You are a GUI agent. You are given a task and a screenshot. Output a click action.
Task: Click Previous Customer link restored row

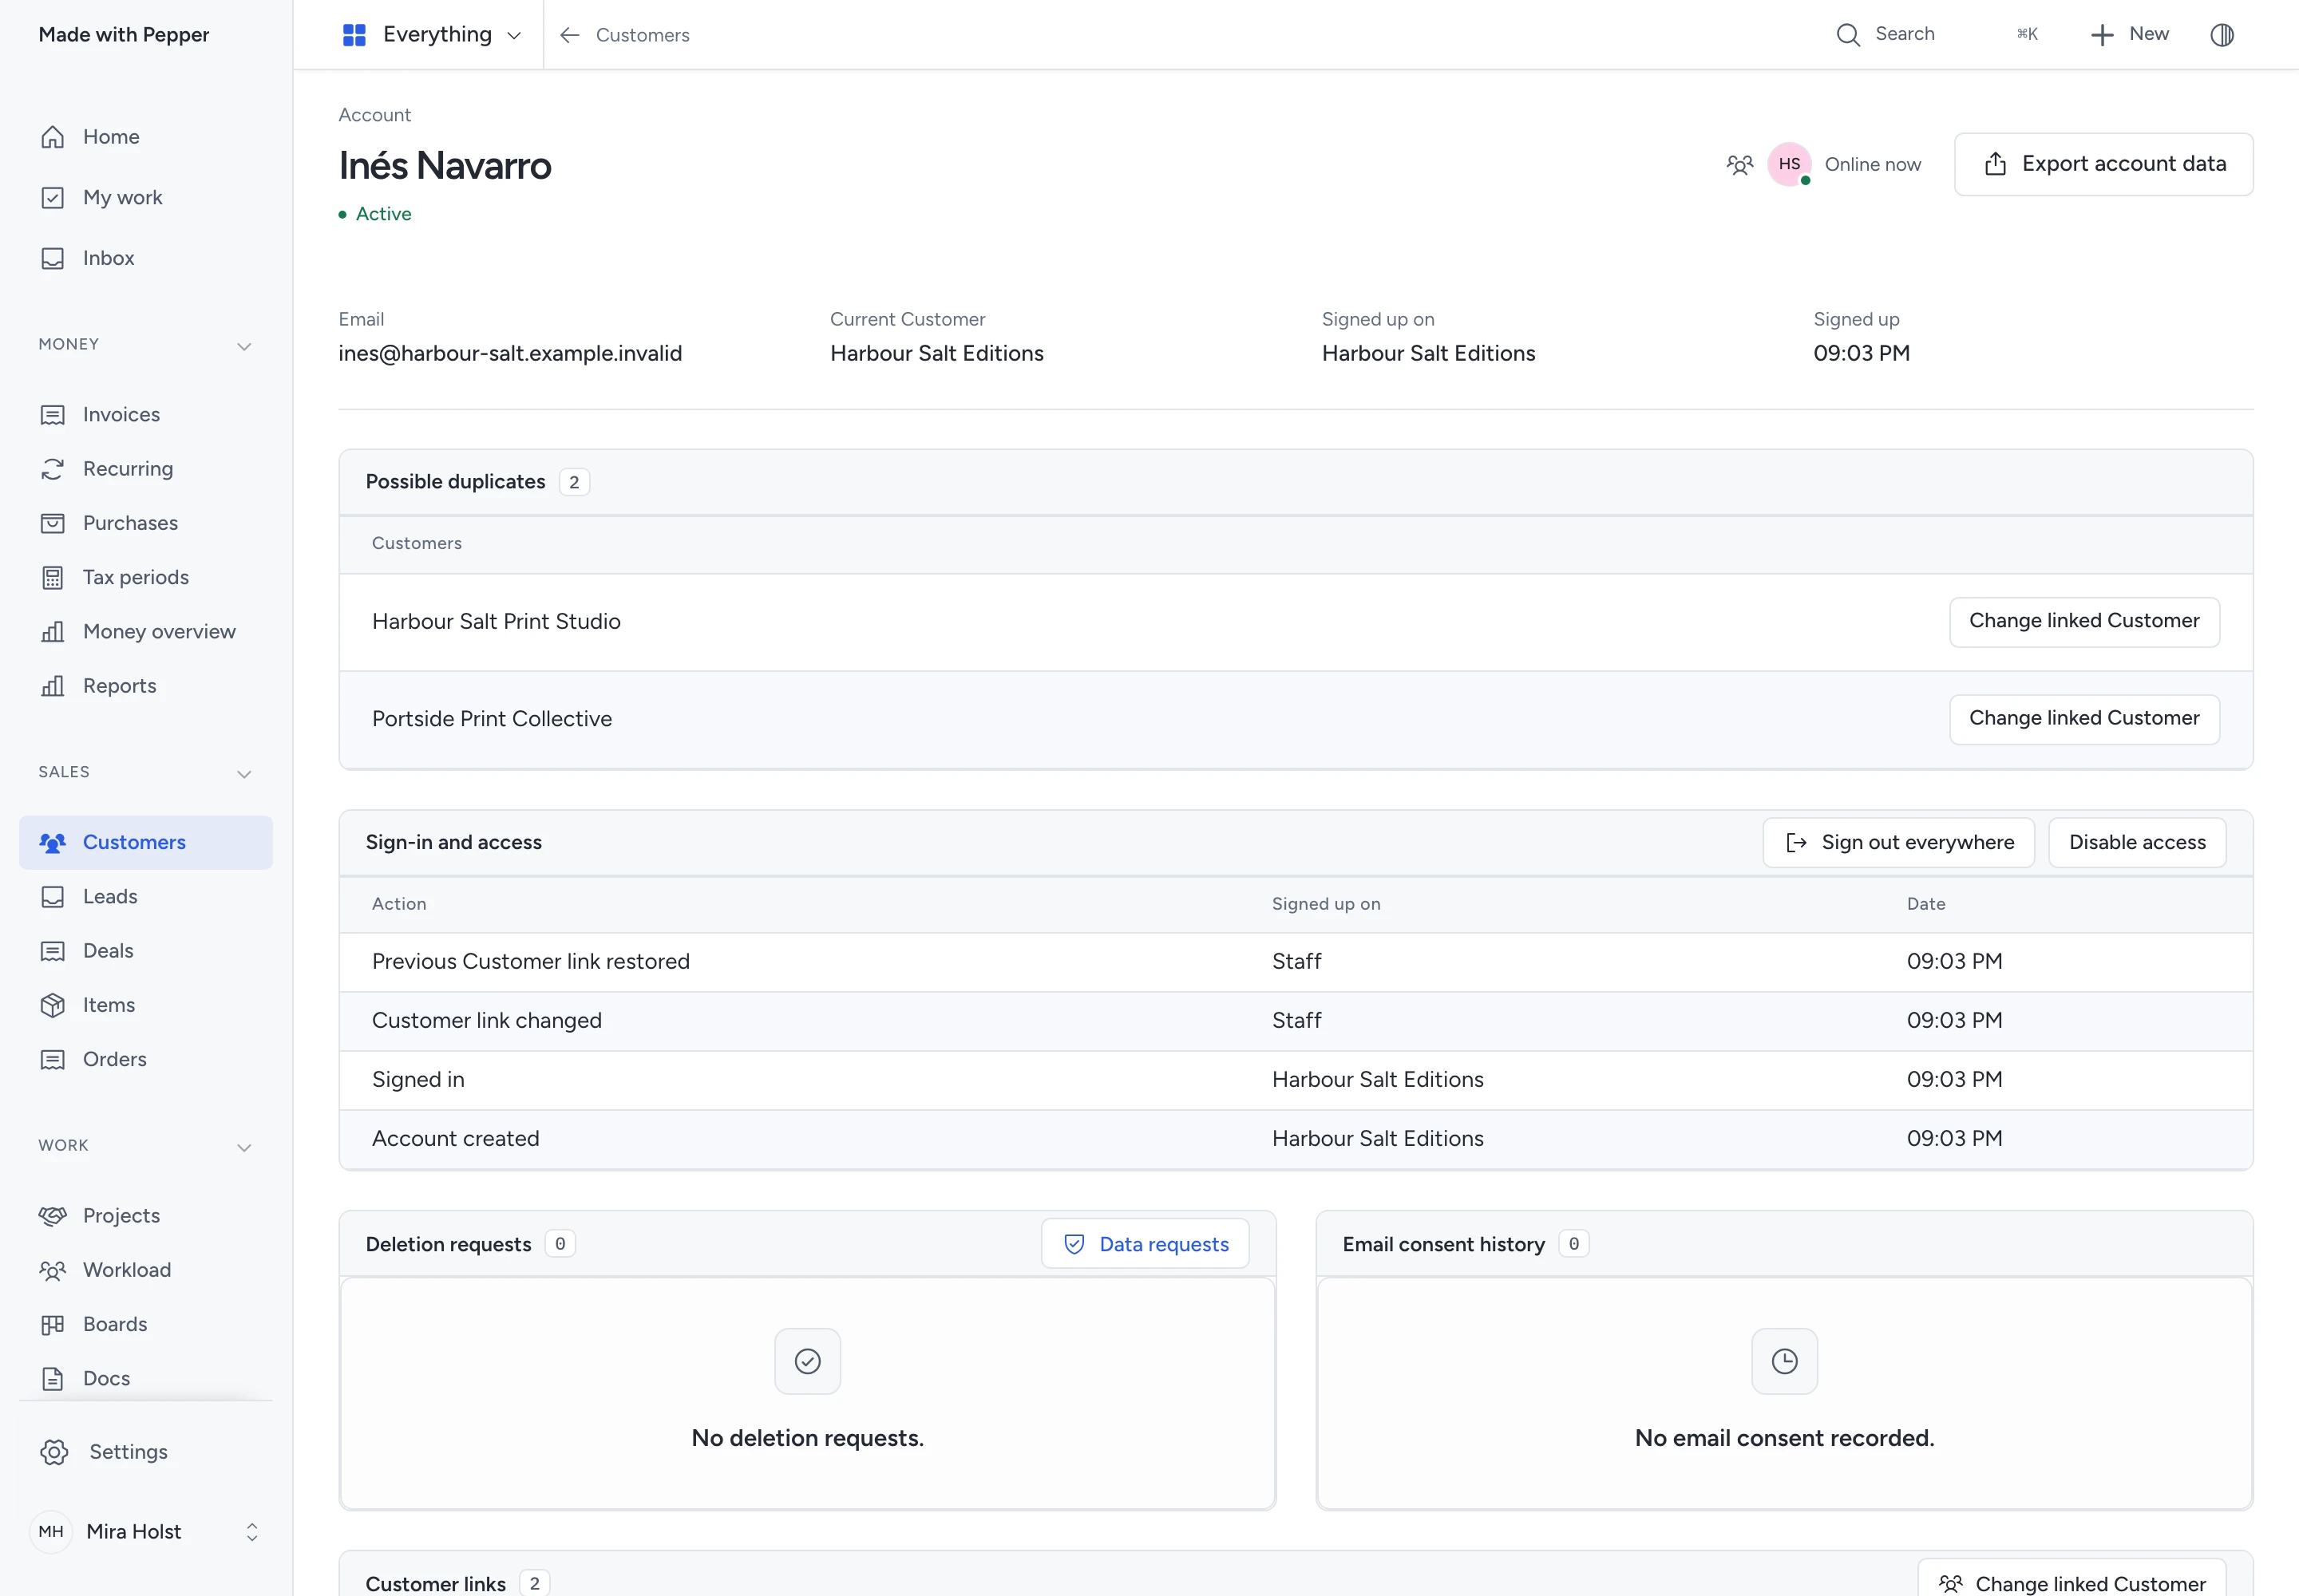pos(1296,962)
